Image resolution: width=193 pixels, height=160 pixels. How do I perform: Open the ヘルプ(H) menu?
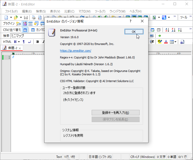tap(135, 11)
